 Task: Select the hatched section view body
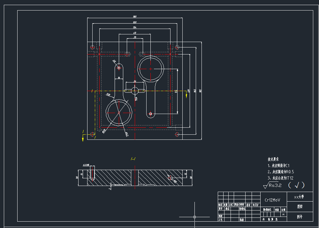(135, 178)
